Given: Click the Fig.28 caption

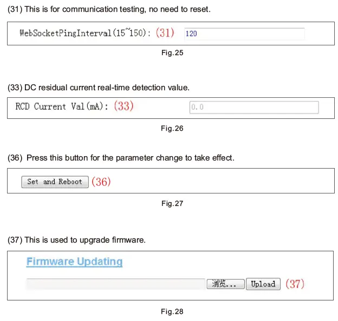Looking at the screenshot, I should [172, 312].
